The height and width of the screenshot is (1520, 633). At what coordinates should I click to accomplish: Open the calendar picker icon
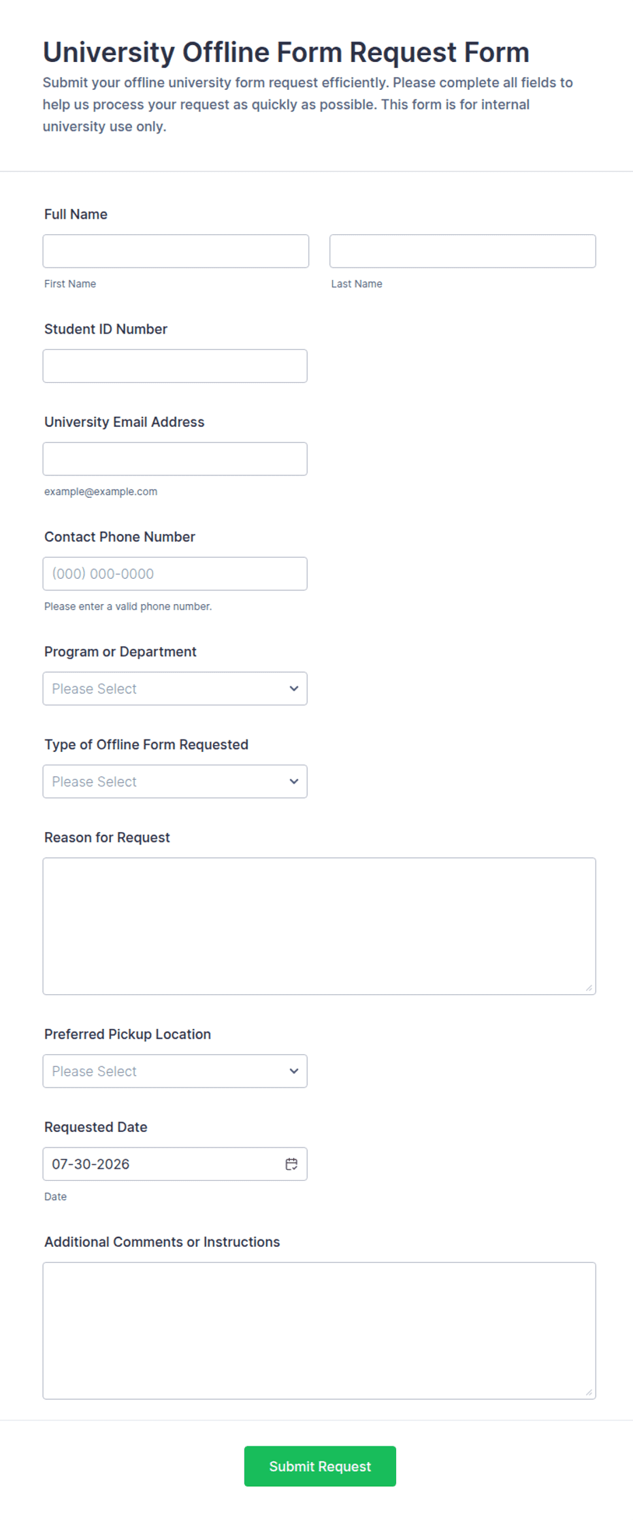[291, 1164]
